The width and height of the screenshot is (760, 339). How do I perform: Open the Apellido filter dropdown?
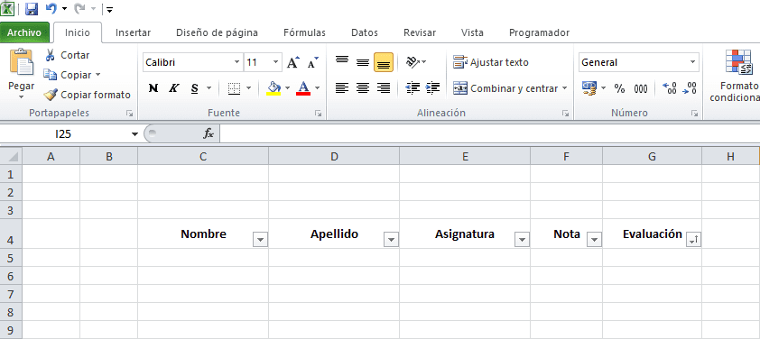tap(391, 239)
